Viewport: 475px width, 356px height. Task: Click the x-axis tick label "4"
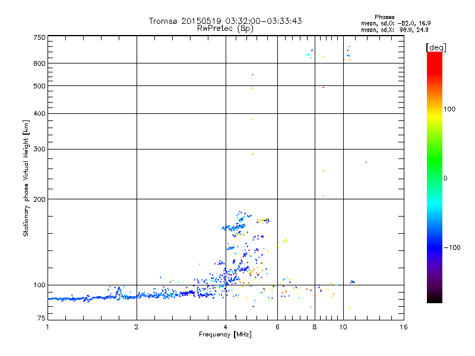(226, 327)
